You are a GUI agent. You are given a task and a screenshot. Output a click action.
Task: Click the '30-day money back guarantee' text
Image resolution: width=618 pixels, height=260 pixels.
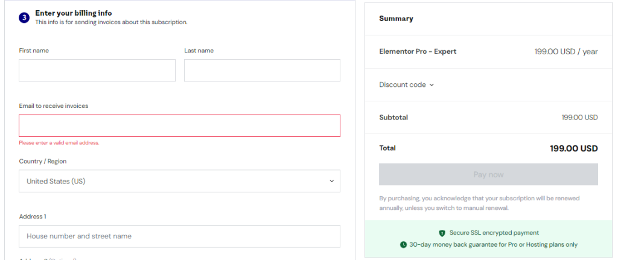coord(494,245)
